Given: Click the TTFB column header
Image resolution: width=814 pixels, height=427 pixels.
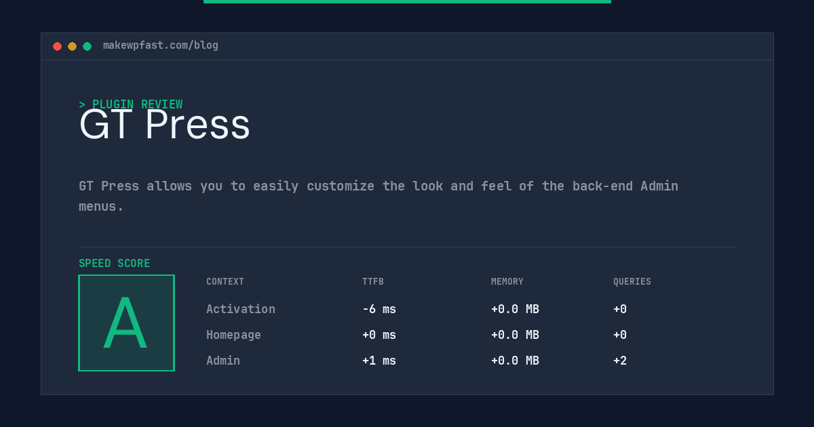Looking at the screenshot, I should (x=373, y=282).
